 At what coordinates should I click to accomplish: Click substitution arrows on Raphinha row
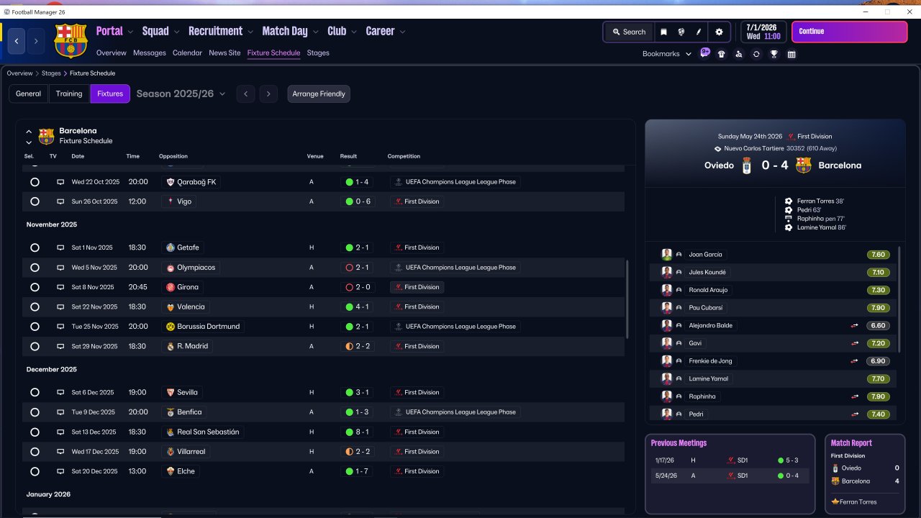[x=855, y=396]
